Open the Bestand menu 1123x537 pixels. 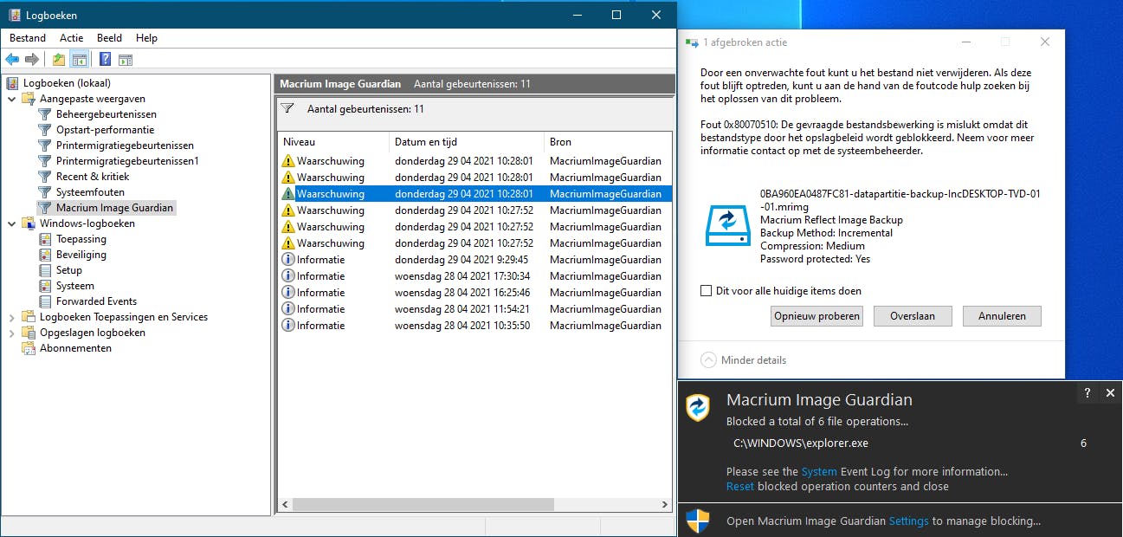click(x=28, y=38)
